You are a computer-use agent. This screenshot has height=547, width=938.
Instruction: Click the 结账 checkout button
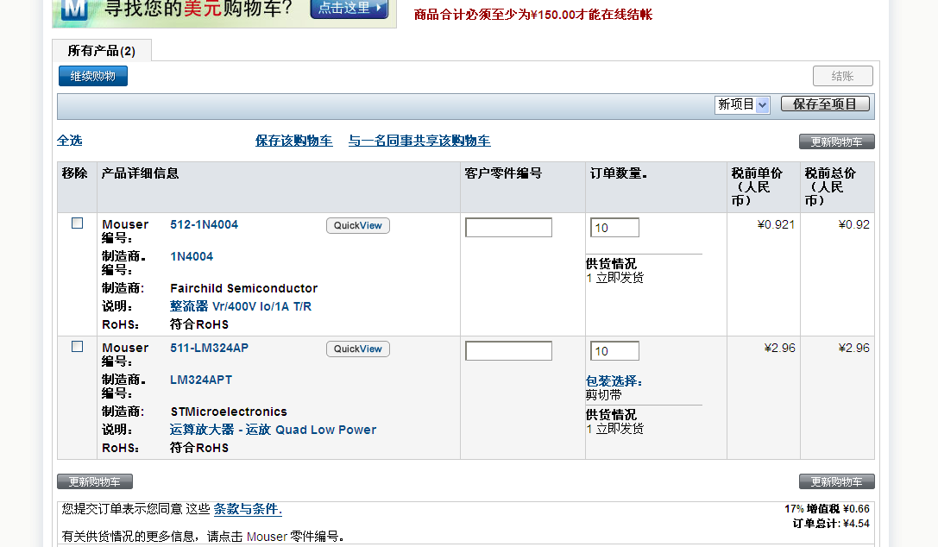point(842,76)
